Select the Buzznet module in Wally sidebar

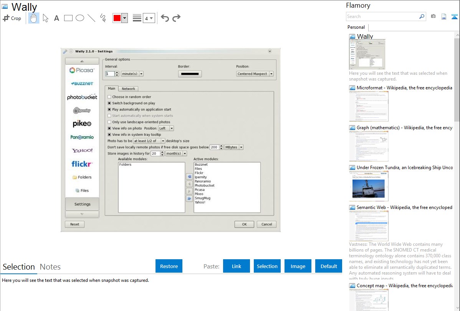click(x=82, y=84)
